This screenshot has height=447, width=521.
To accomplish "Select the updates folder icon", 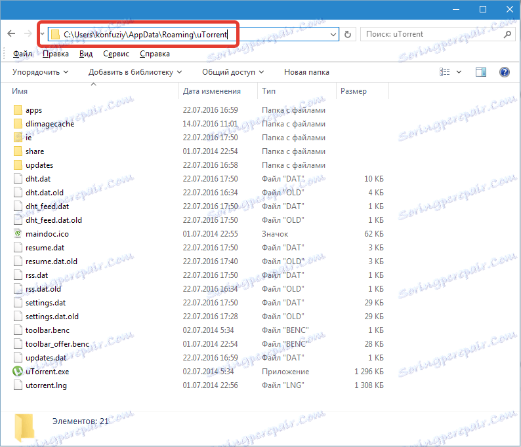I will 18,165.
